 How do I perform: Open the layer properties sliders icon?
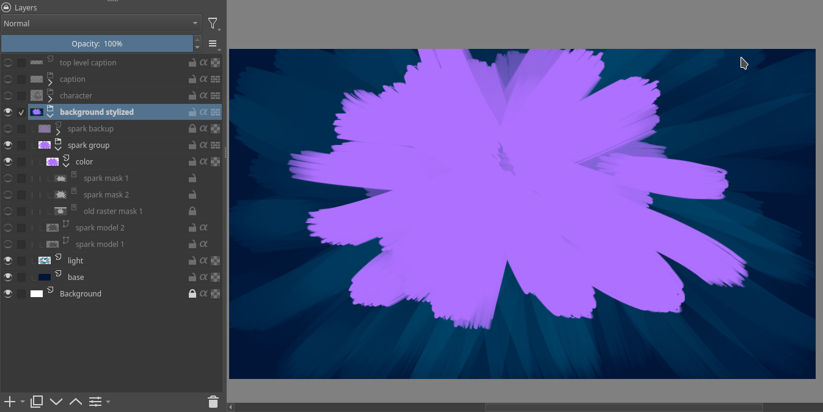pyautogui.click(x=95, y=402)
